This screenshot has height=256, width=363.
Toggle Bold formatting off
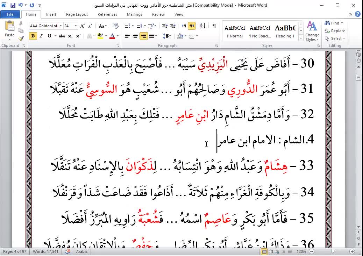(33, 36)
